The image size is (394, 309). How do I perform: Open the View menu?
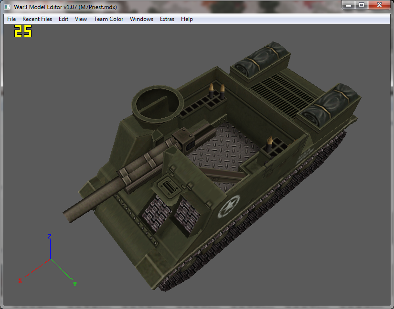[x=81, y=19]
